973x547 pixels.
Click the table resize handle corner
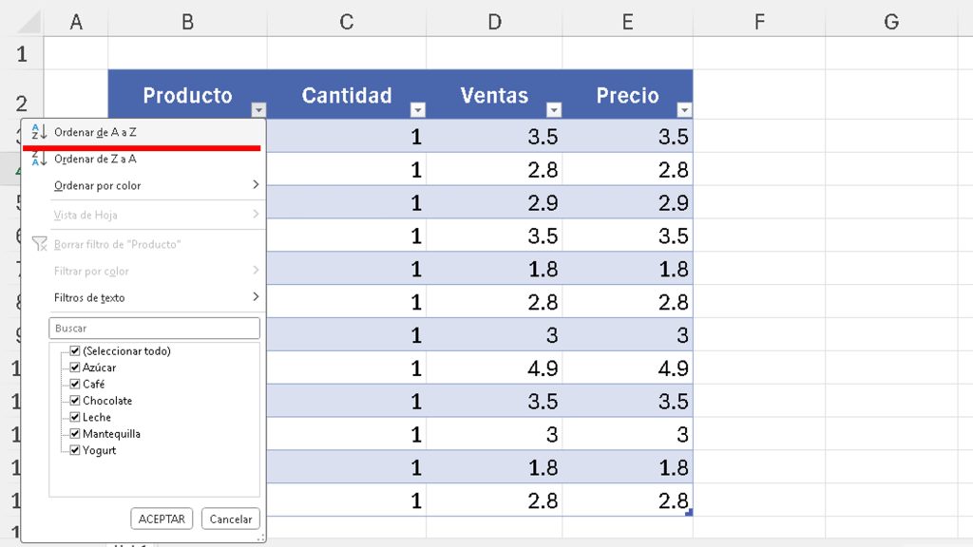[x=689, y=513]
